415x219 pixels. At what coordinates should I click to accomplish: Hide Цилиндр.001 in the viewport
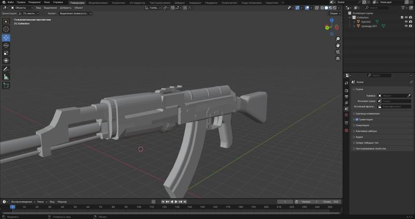(x=406, y=26)
